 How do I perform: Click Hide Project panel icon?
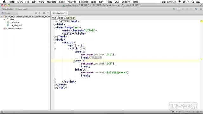click(48, 13)
